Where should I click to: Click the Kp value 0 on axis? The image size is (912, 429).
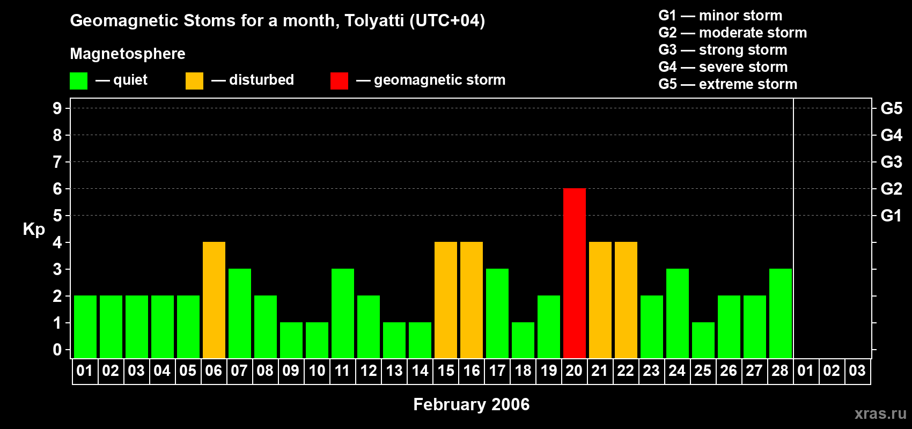(x=57, y=350)
